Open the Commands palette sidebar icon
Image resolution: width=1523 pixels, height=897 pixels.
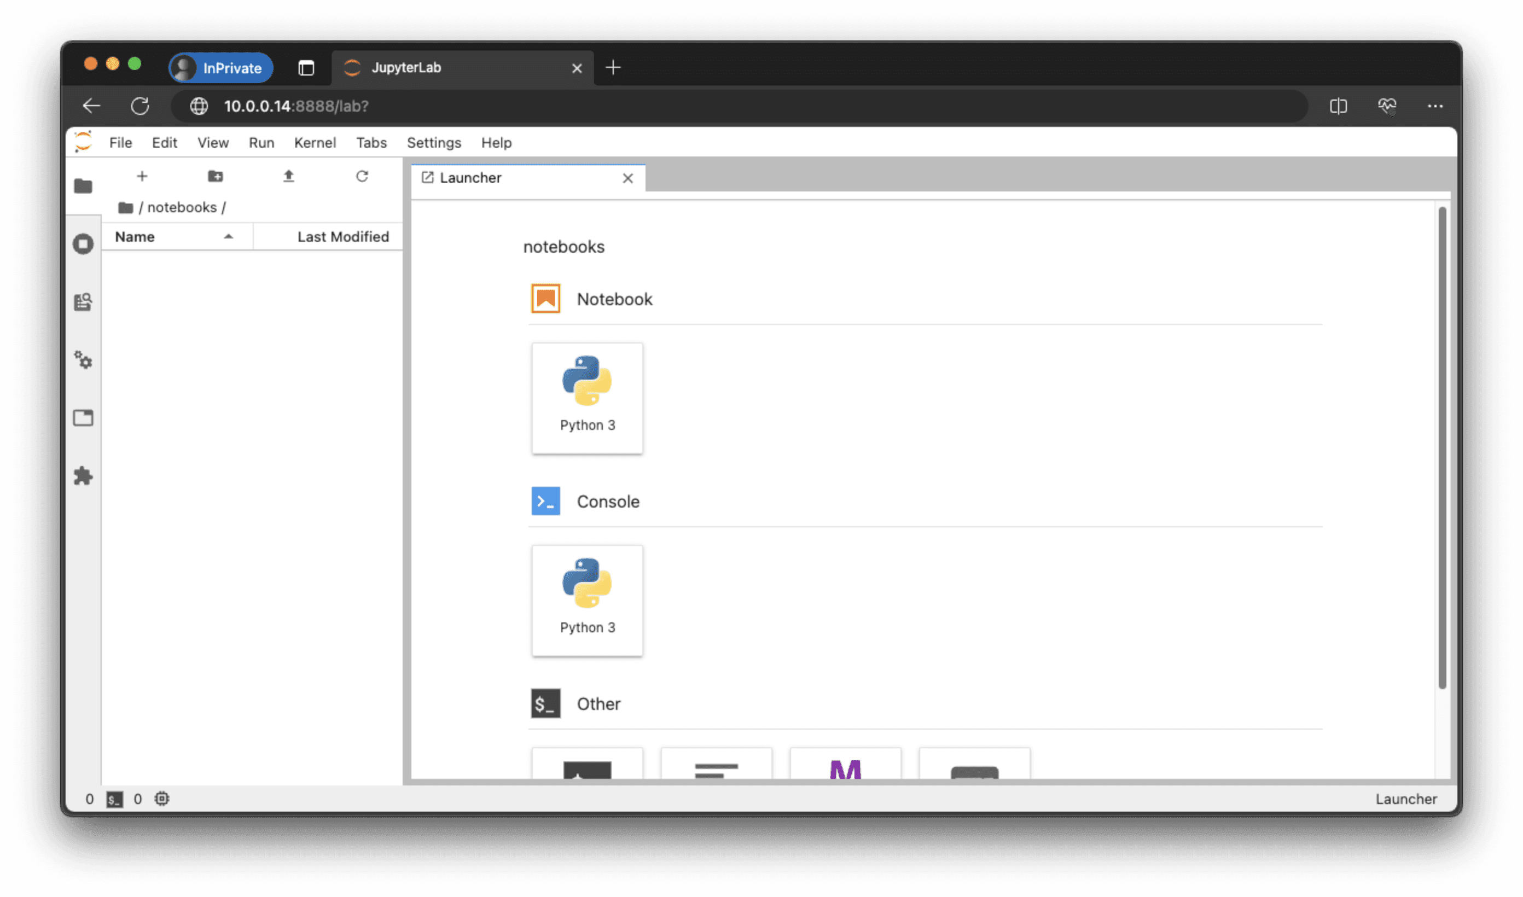pos(83,301)
